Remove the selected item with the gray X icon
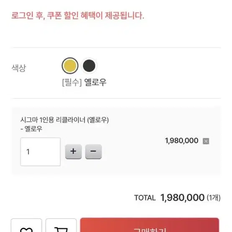The width and height of the screenshot is (232, 232). [x=206, y=141]
